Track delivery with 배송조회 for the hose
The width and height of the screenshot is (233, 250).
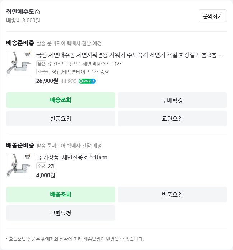click(61, 195)
